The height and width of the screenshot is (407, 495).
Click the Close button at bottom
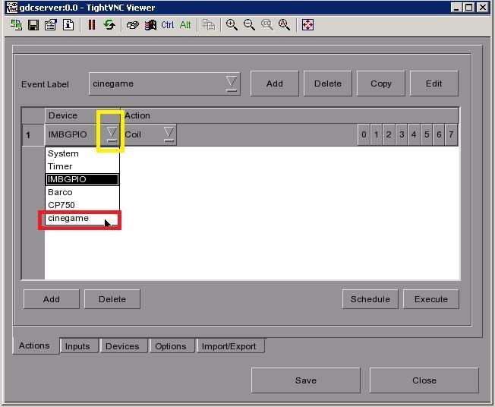[424, 380]
